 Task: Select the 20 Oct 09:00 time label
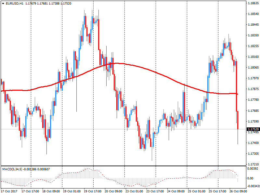[113, 191]
